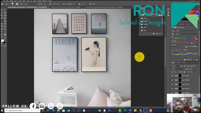Select the Gradient tool
The height and width of the screenshot is (113, 201).
[2, 26]
